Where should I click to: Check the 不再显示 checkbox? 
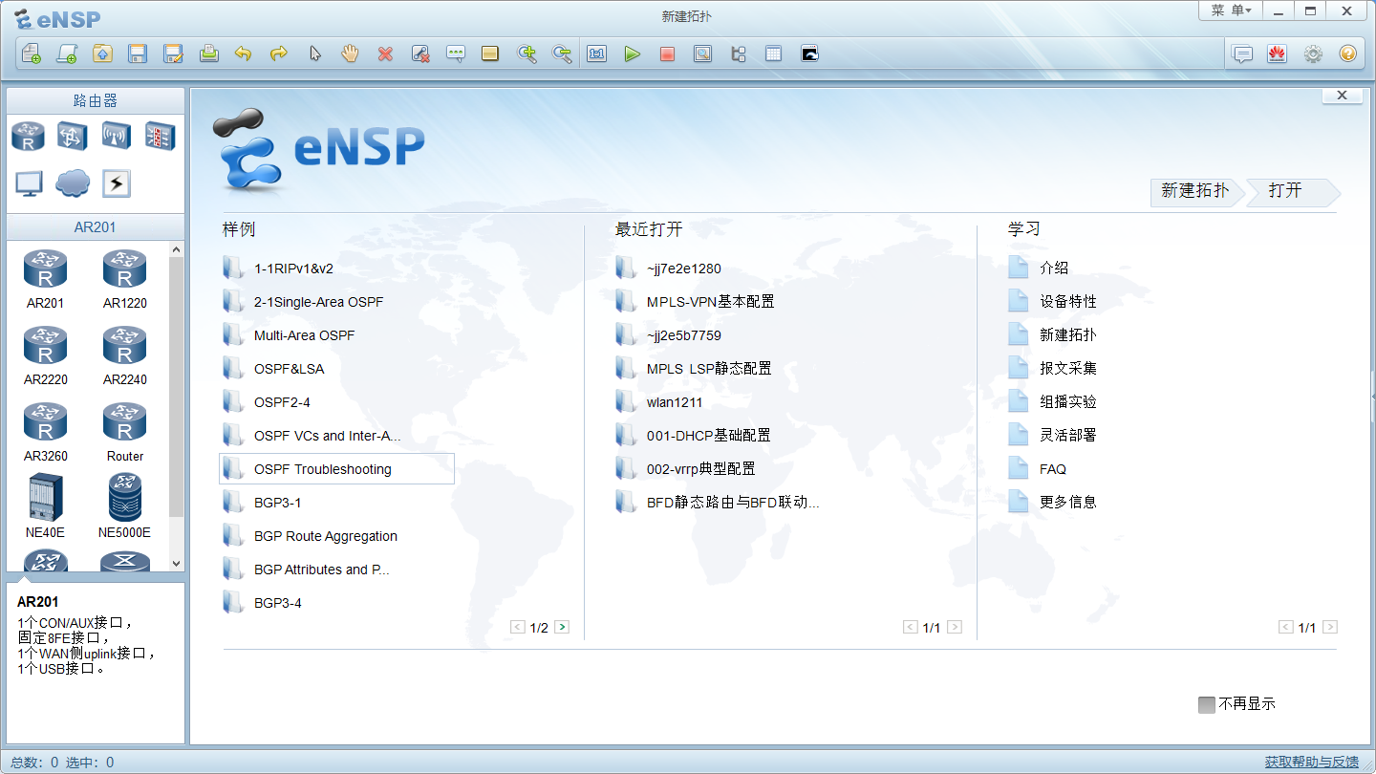coord(1207,704)
